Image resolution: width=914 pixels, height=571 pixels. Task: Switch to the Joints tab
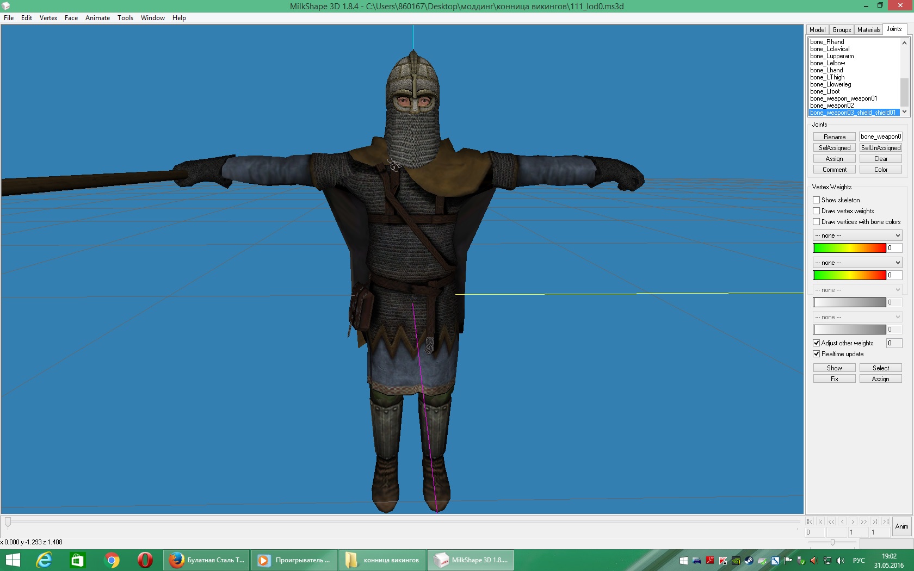pyautogui.click(x=894, y=29)
